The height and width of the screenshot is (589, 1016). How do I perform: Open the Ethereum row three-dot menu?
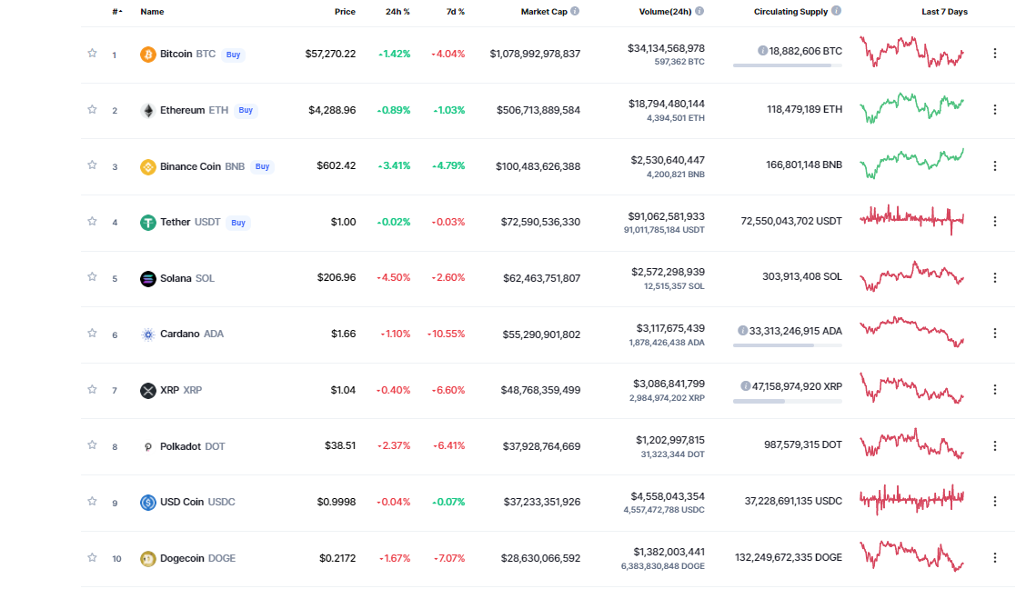pos(994,110)
